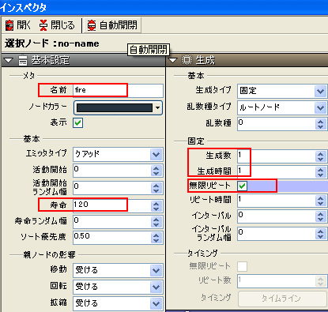This screenshot has height=312, width=328.
Task: Click the 乱数種 value field
Action: [277, 124]
